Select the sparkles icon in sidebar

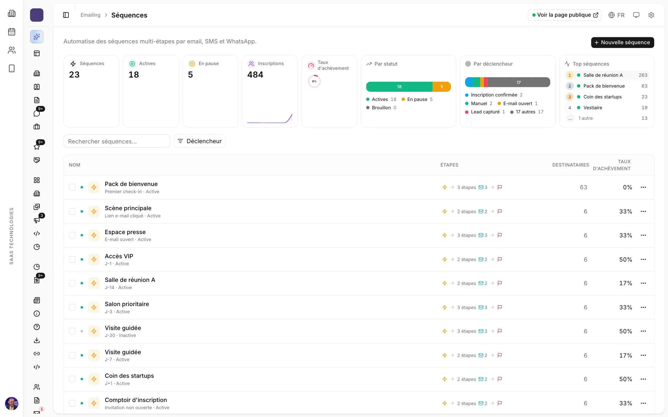click(x=37, y=37)
